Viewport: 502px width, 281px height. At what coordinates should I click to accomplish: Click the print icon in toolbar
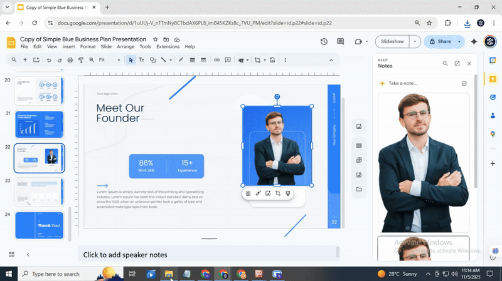tap(70, 60)
